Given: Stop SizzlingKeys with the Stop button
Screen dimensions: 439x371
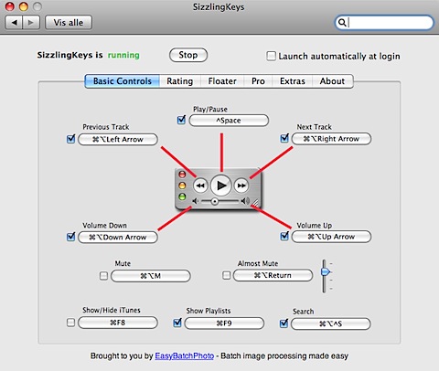Looking at the screenshot, I should point(188,55).
